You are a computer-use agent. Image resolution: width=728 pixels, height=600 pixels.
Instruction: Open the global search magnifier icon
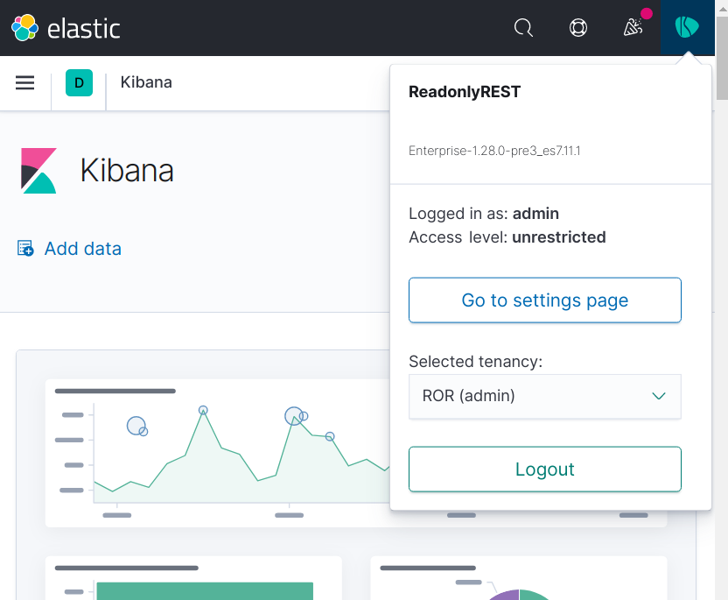tap(523, 28)
